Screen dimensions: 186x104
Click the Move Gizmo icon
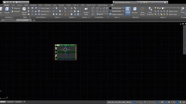click(142, 11)
